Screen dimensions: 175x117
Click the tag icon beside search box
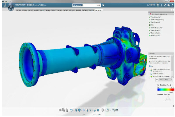point(103,5)
